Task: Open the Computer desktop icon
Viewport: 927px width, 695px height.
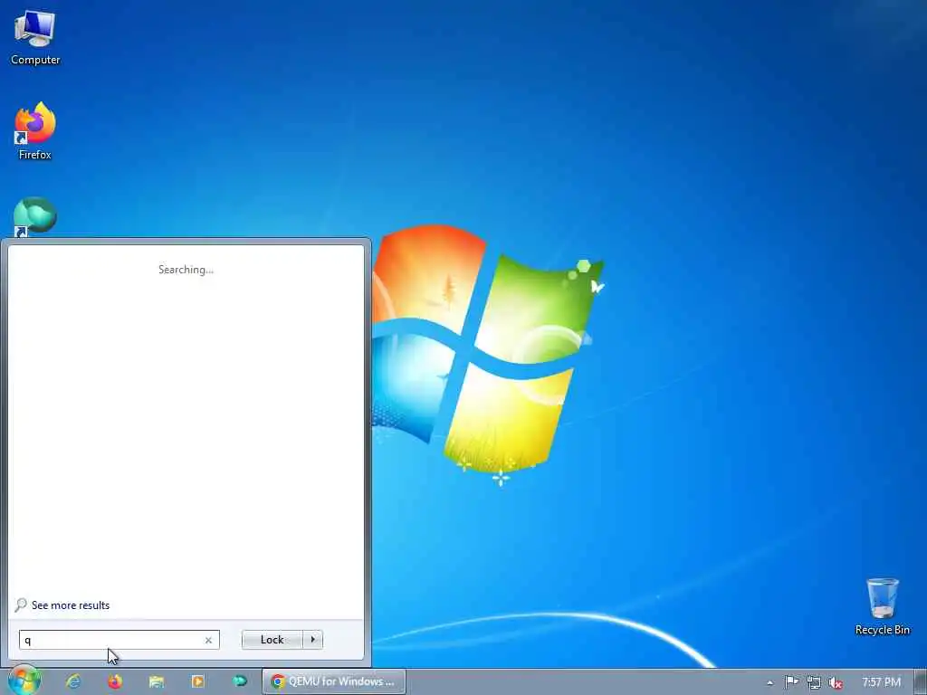Action: pos(35,37)
